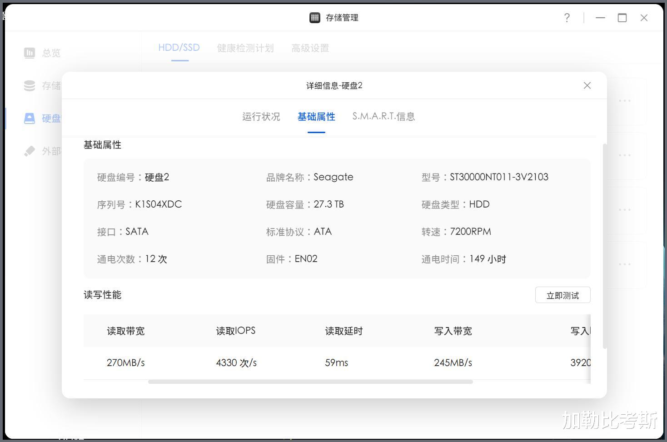
Task: Click the dialog's vertical scrollbar
Action: coord(605,246)
